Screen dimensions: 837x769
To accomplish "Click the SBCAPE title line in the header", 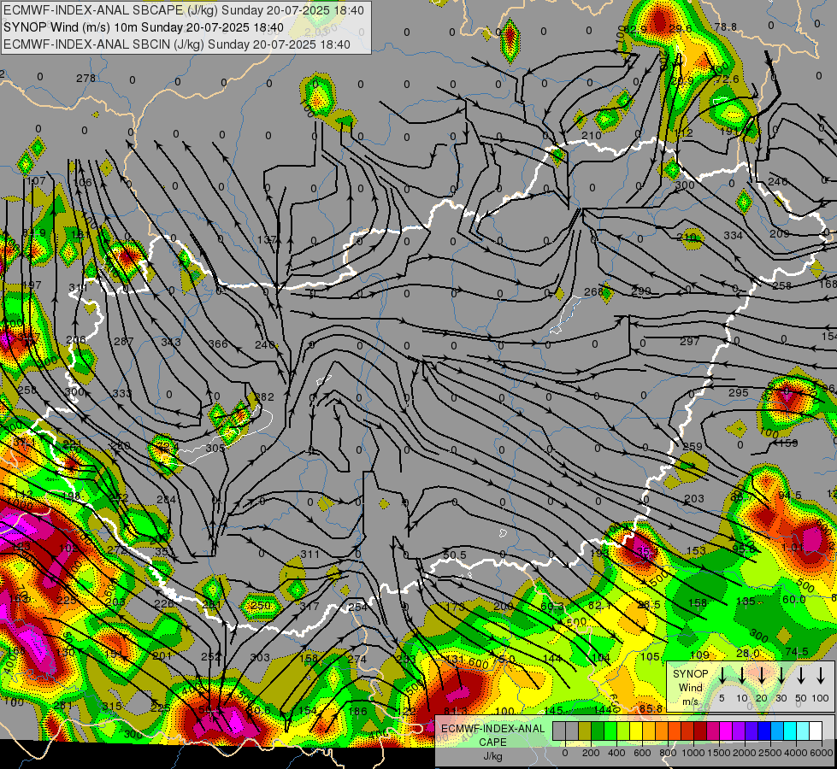I will pos(184,10).
